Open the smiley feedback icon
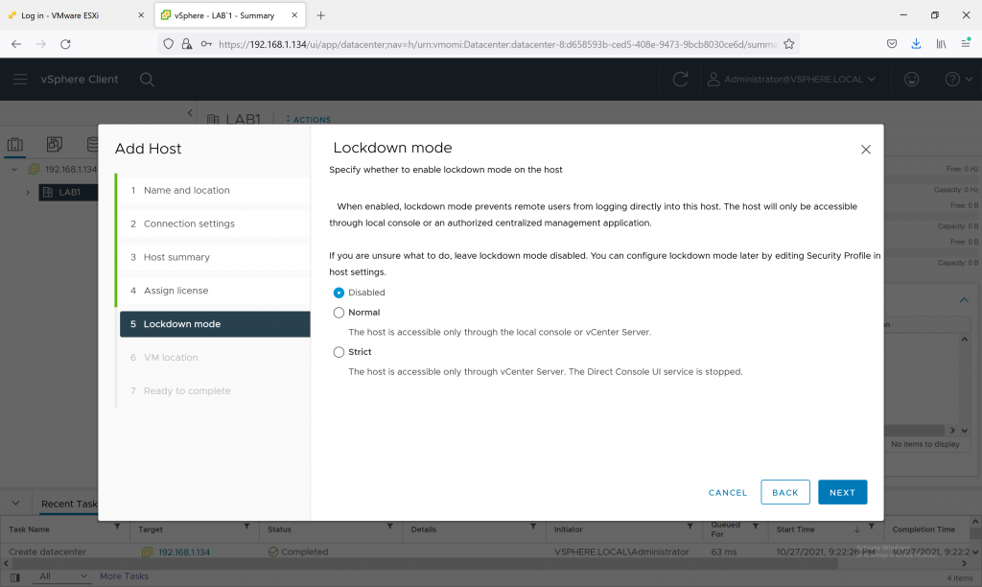982x587 pixels. (911, 79)
